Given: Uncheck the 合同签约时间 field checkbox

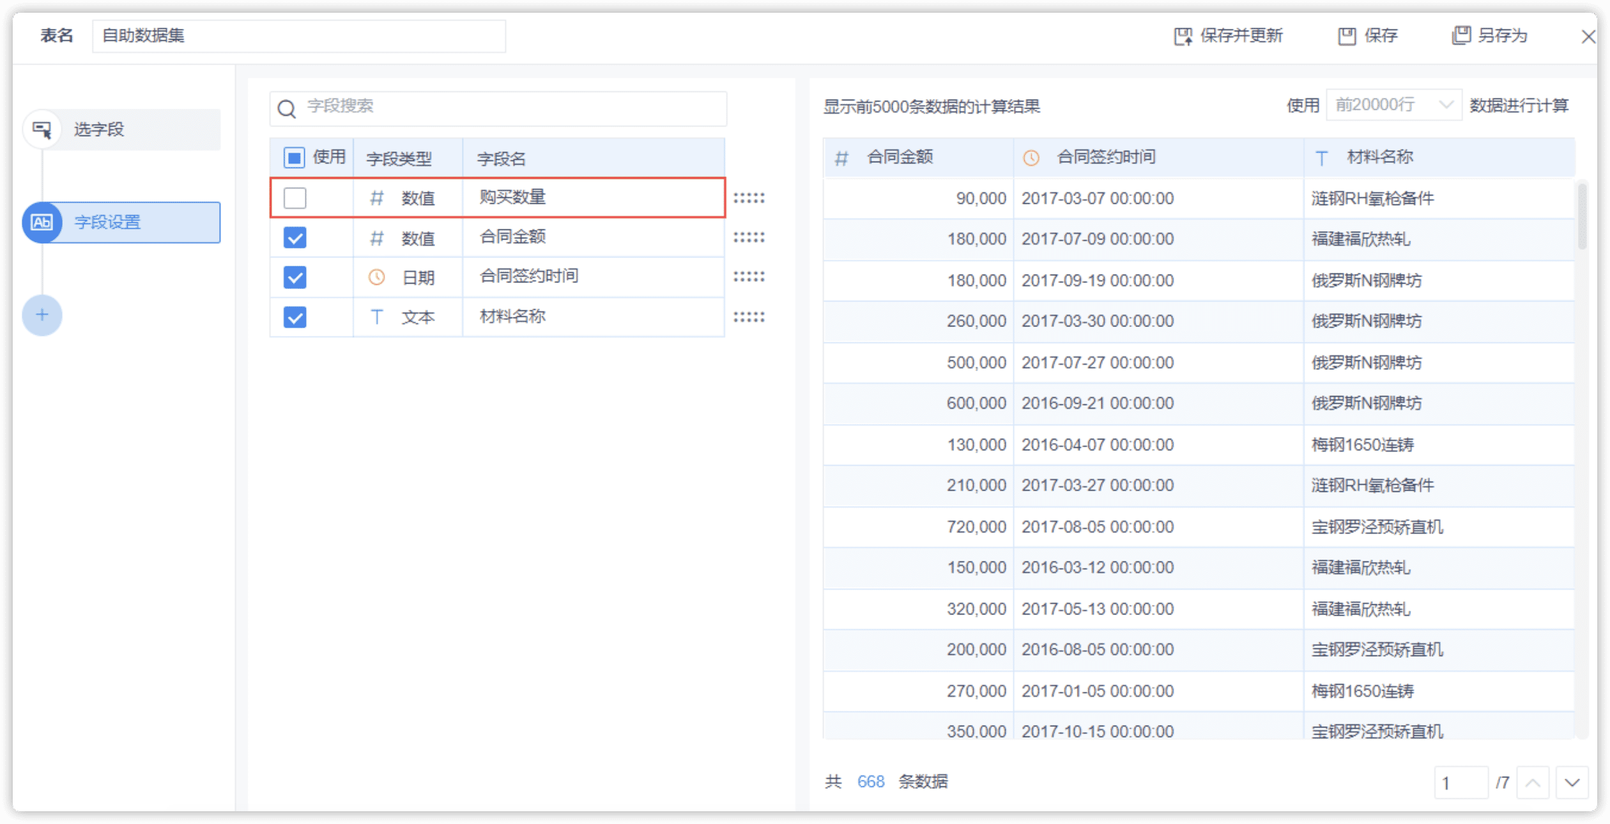Looking at the screenshot, I should [295, 277].
